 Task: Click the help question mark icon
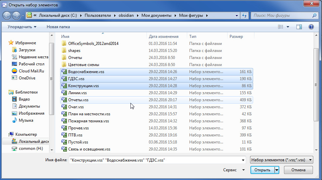(x=311, y=27)
